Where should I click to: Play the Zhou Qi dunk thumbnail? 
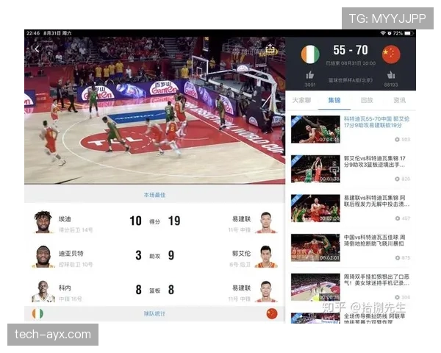315,287
